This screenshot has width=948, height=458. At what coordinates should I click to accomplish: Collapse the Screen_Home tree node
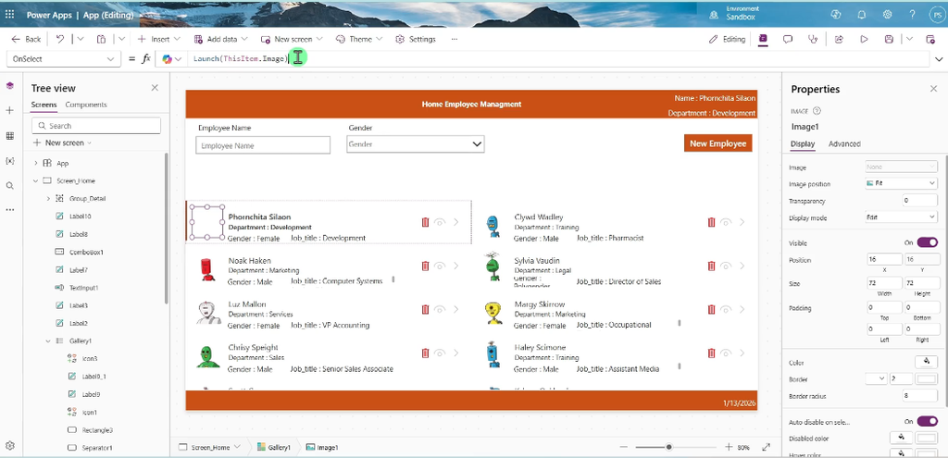click(36, 180)
